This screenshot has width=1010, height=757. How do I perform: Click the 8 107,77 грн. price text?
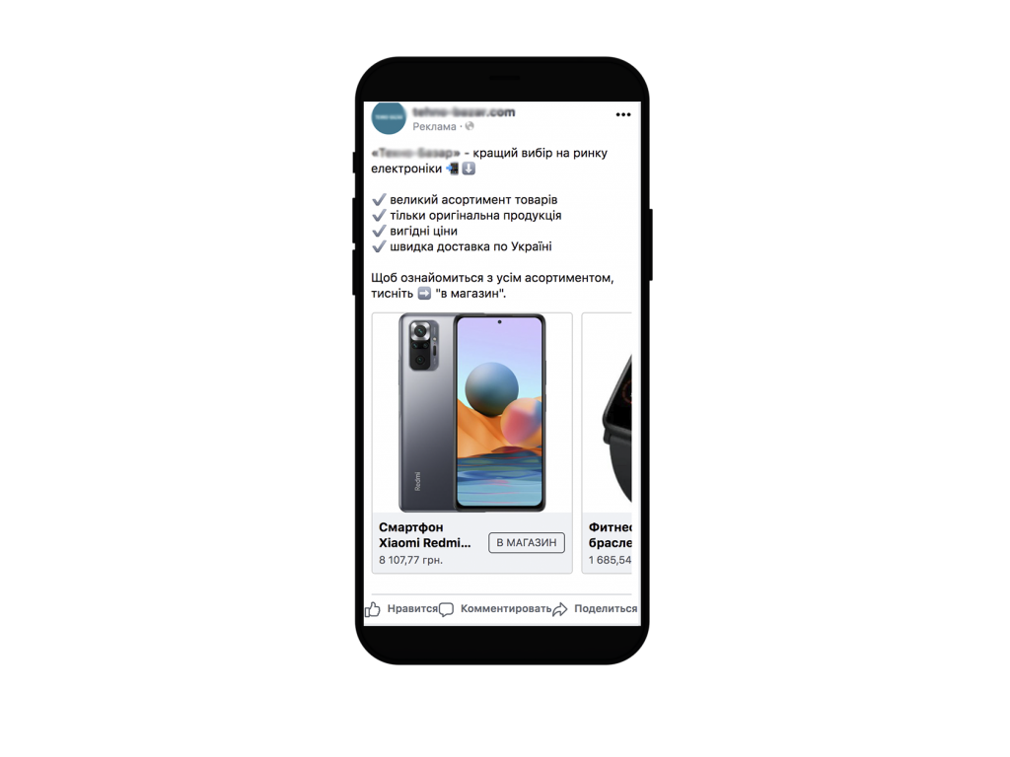[410, 560]
